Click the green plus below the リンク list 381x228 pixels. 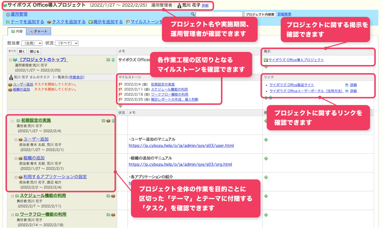click(266, 97)
